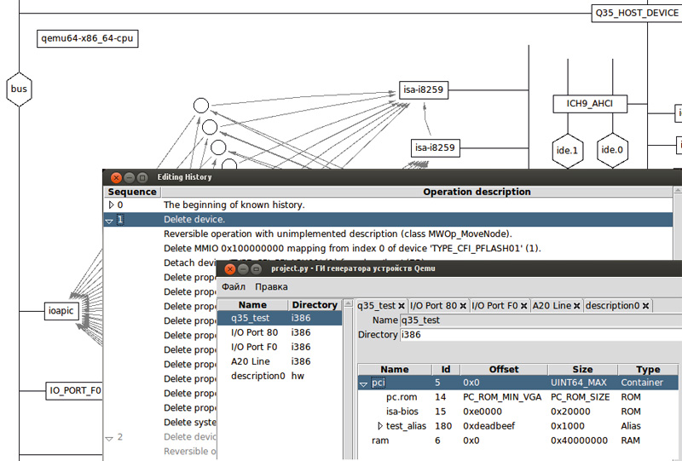Screen dimensions: 682x461
Task: Click the ide.0 hexagon node
Action: [612, 150]
